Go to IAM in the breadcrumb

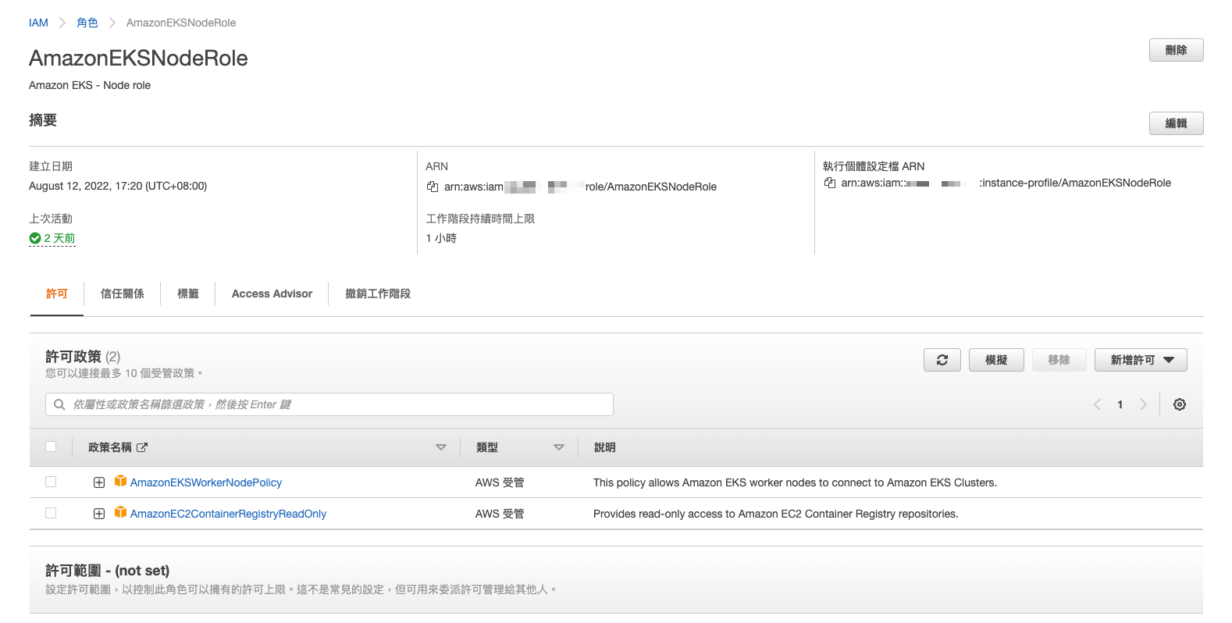tap(38, 23)
